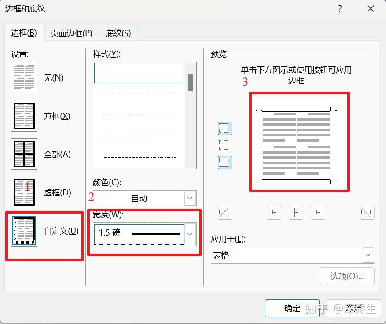Click the 全部(A) label text

click(57, 155)
